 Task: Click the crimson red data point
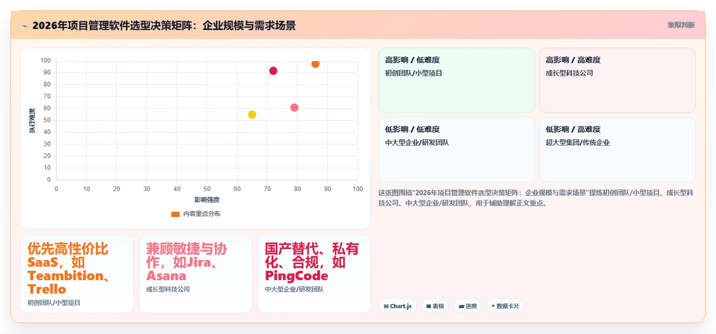coord(273,71)
